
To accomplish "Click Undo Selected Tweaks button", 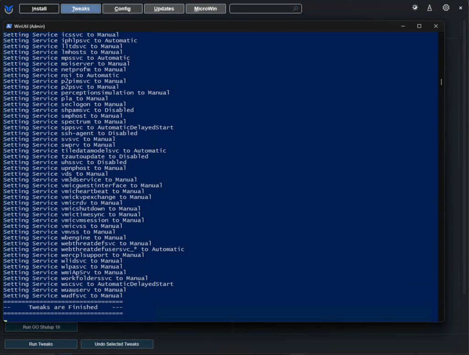I will point(117,344).
